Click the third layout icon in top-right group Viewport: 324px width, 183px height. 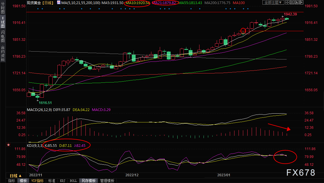(x=297, y=3)
